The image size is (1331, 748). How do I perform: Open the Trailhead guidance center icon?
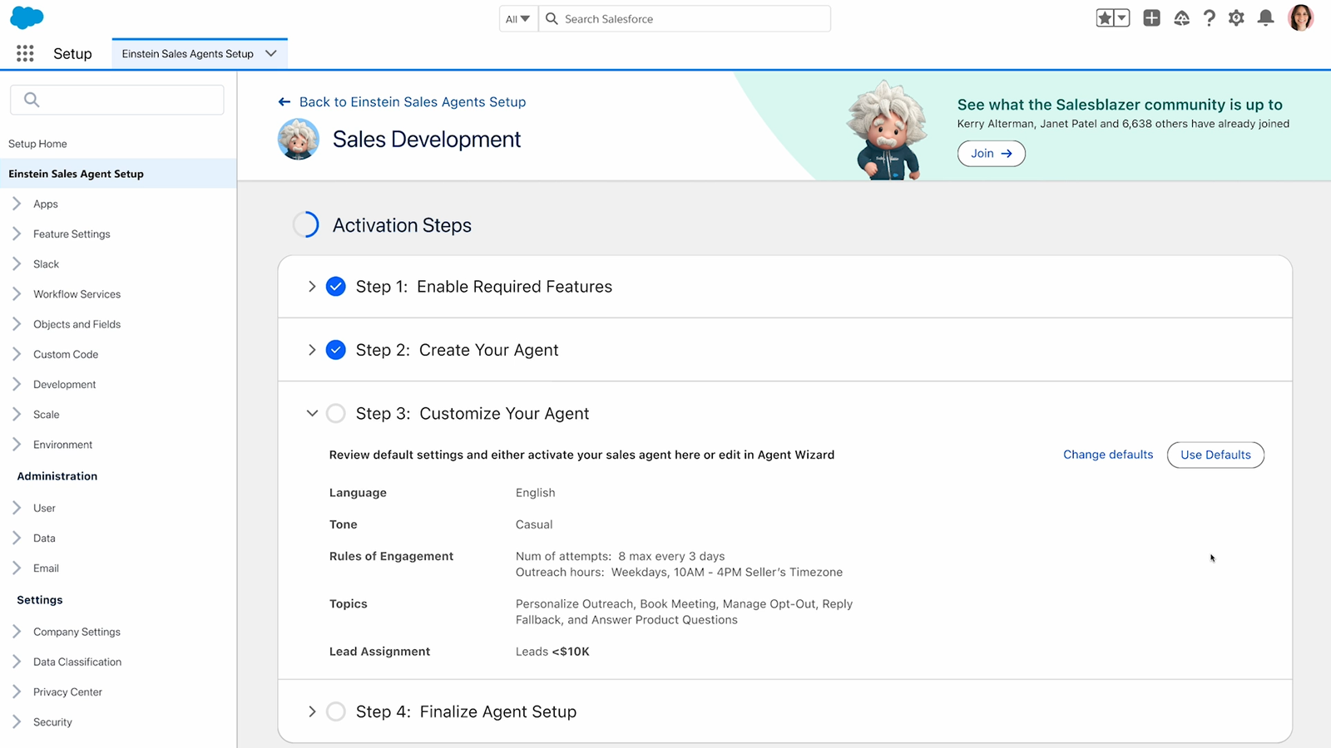(1181, 17)
